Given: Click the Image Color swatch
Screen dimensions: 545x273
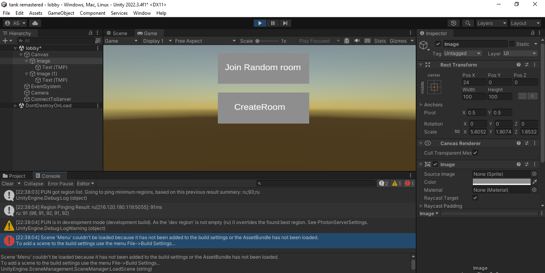Looking at the screenshot, I should point(502,182).
